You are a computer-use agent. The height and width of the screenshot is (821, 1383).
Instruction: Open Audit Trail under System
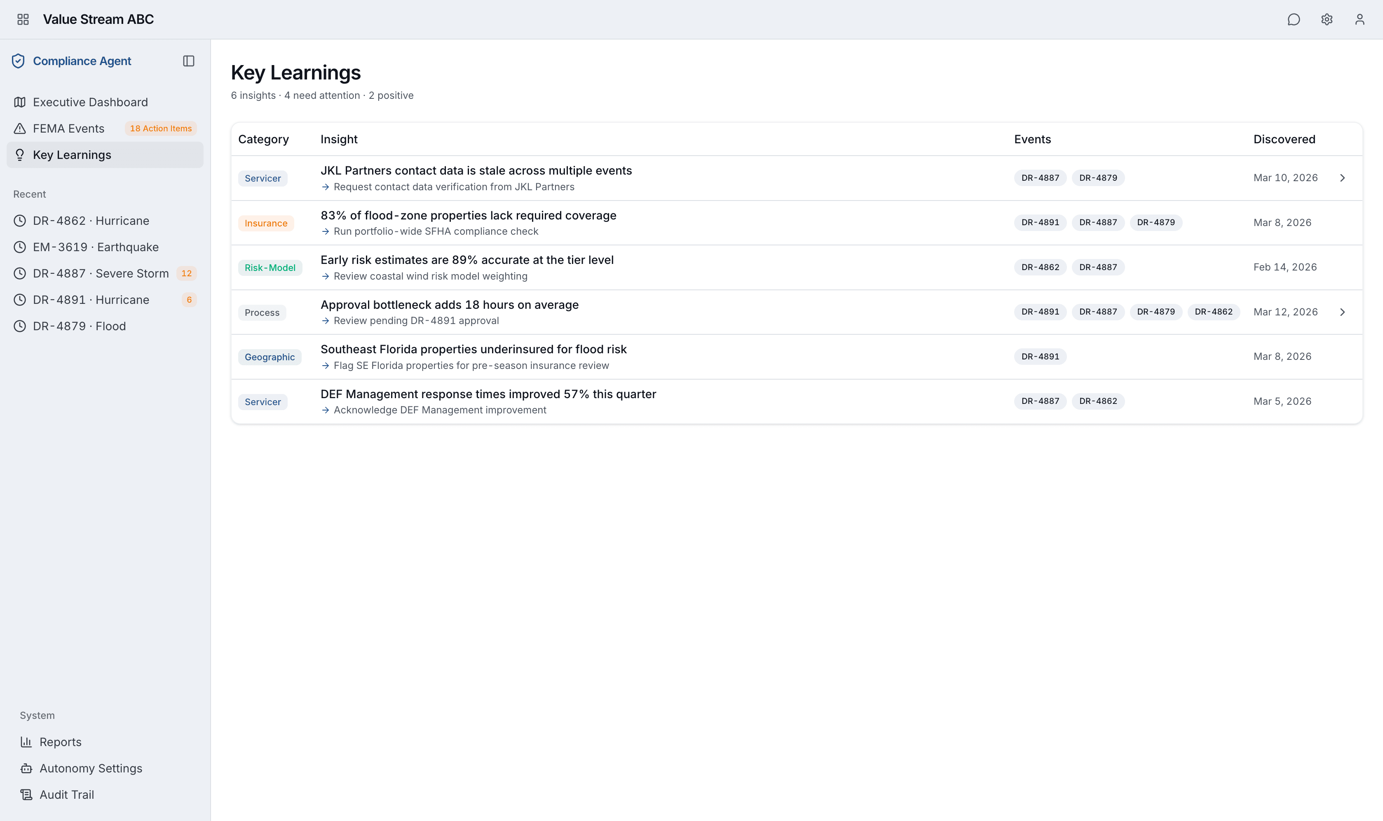tap(105, 795)
